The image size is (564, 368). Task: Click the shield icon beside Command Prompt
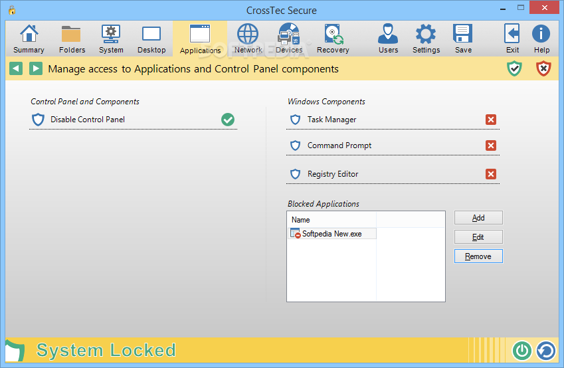pos(296,145)
